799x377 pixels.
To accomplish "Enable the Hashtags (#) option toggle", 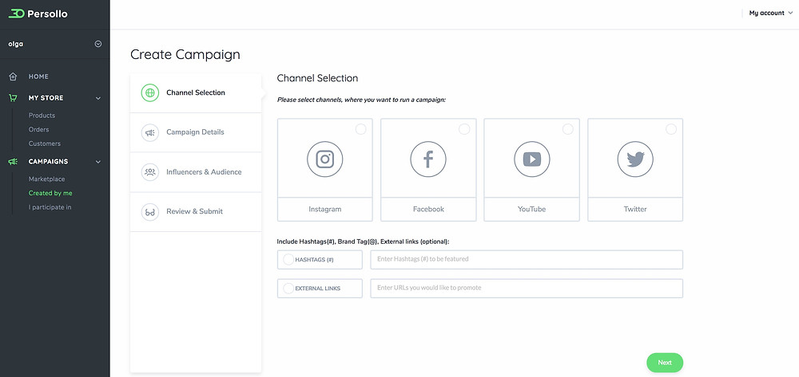I will (x=288, y=260).
